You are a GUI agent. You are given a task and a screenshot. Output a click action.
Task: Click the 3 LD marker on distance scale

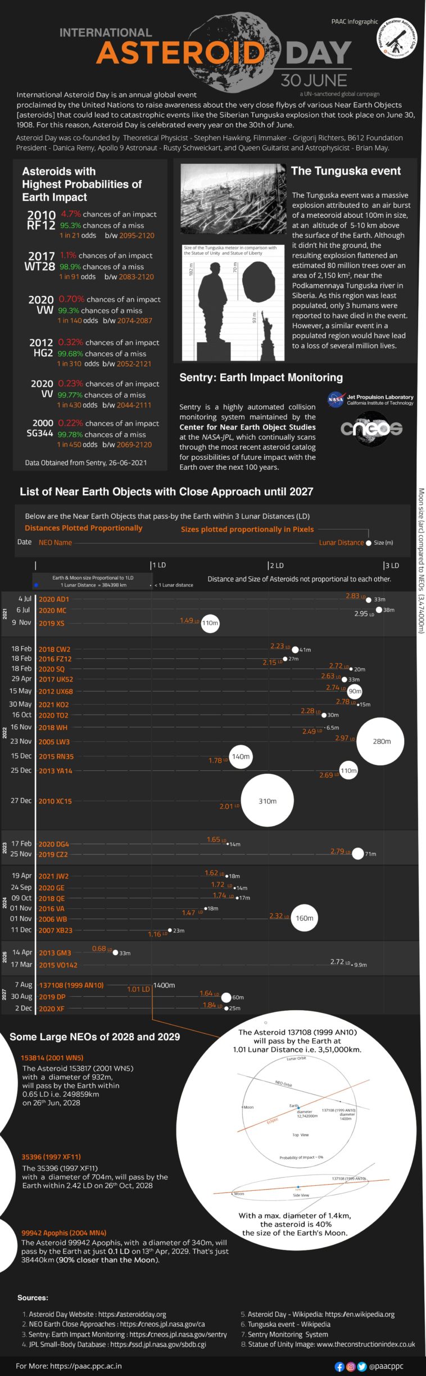tap(391, 565)
